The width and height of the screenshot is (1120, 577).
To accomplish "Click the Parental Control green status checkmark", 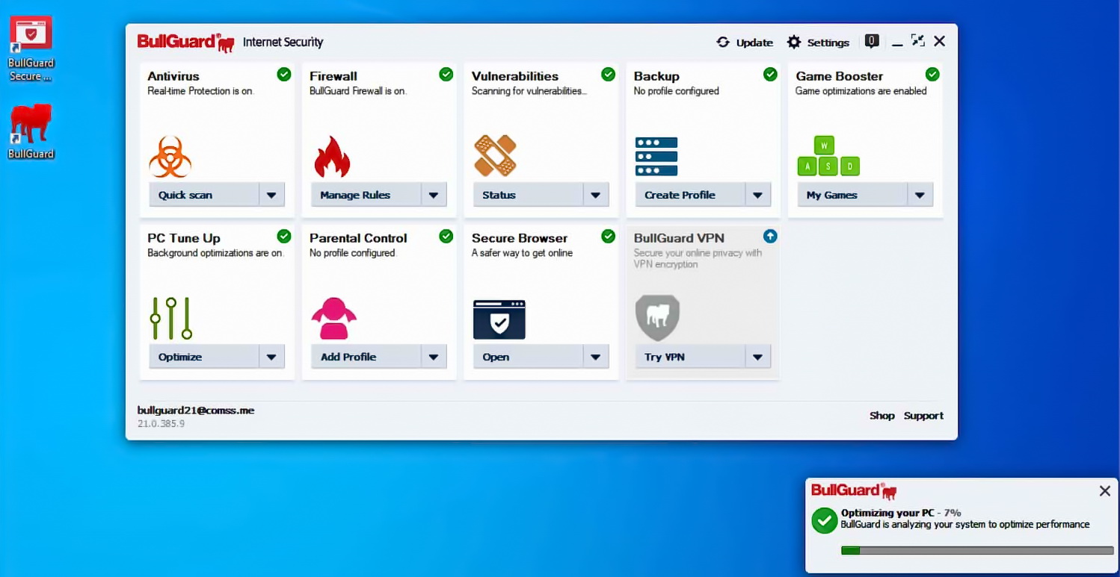I will (x=446, y=236).
